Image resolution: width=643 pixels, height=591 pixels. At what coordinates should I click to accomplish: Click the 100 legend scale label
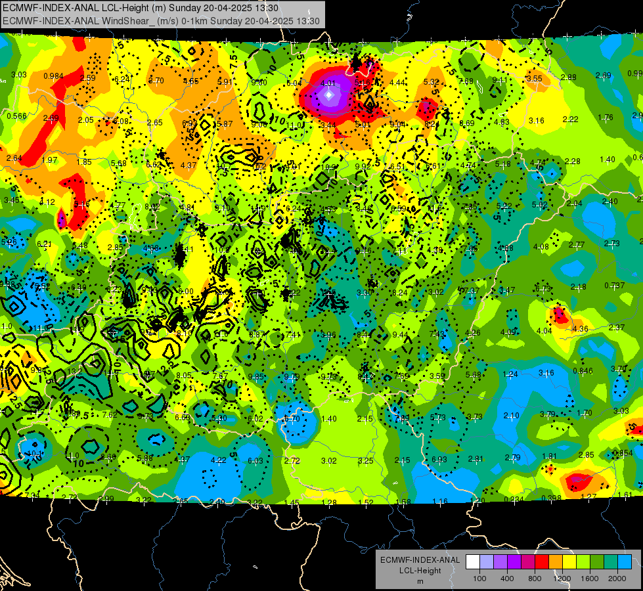479,579
